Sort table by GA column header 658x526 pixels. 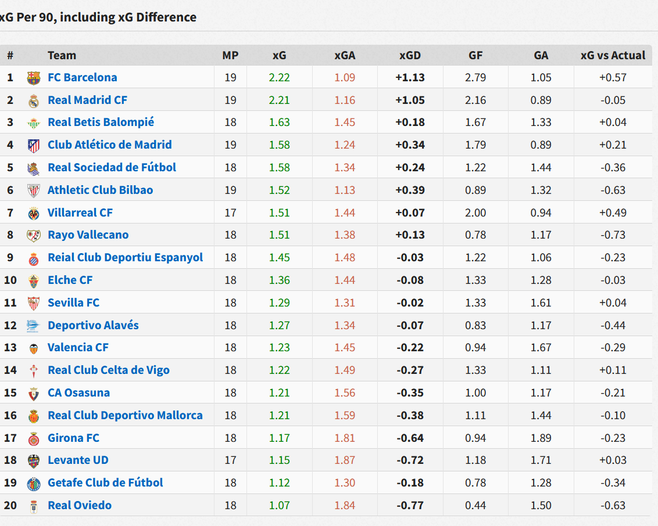(541, 55)
